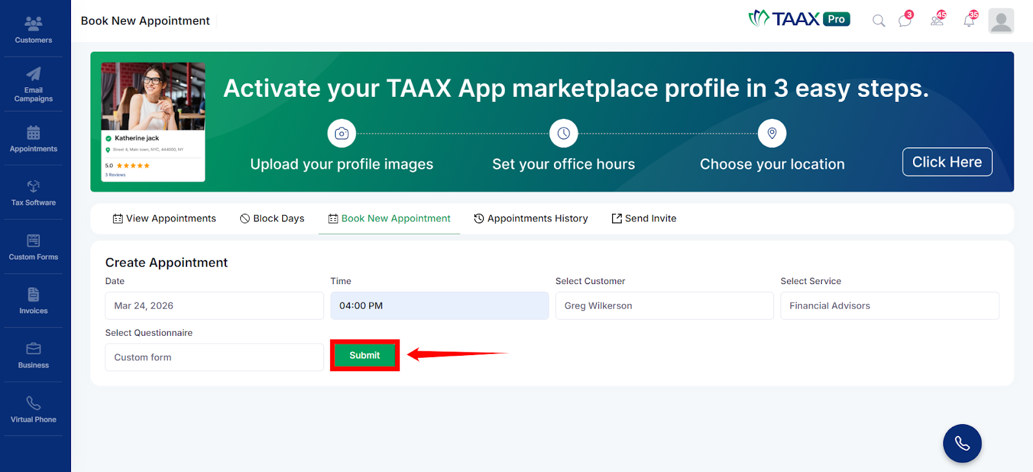
Task: Open the Time field showing 04:00 PM
Action: [440, 305]
